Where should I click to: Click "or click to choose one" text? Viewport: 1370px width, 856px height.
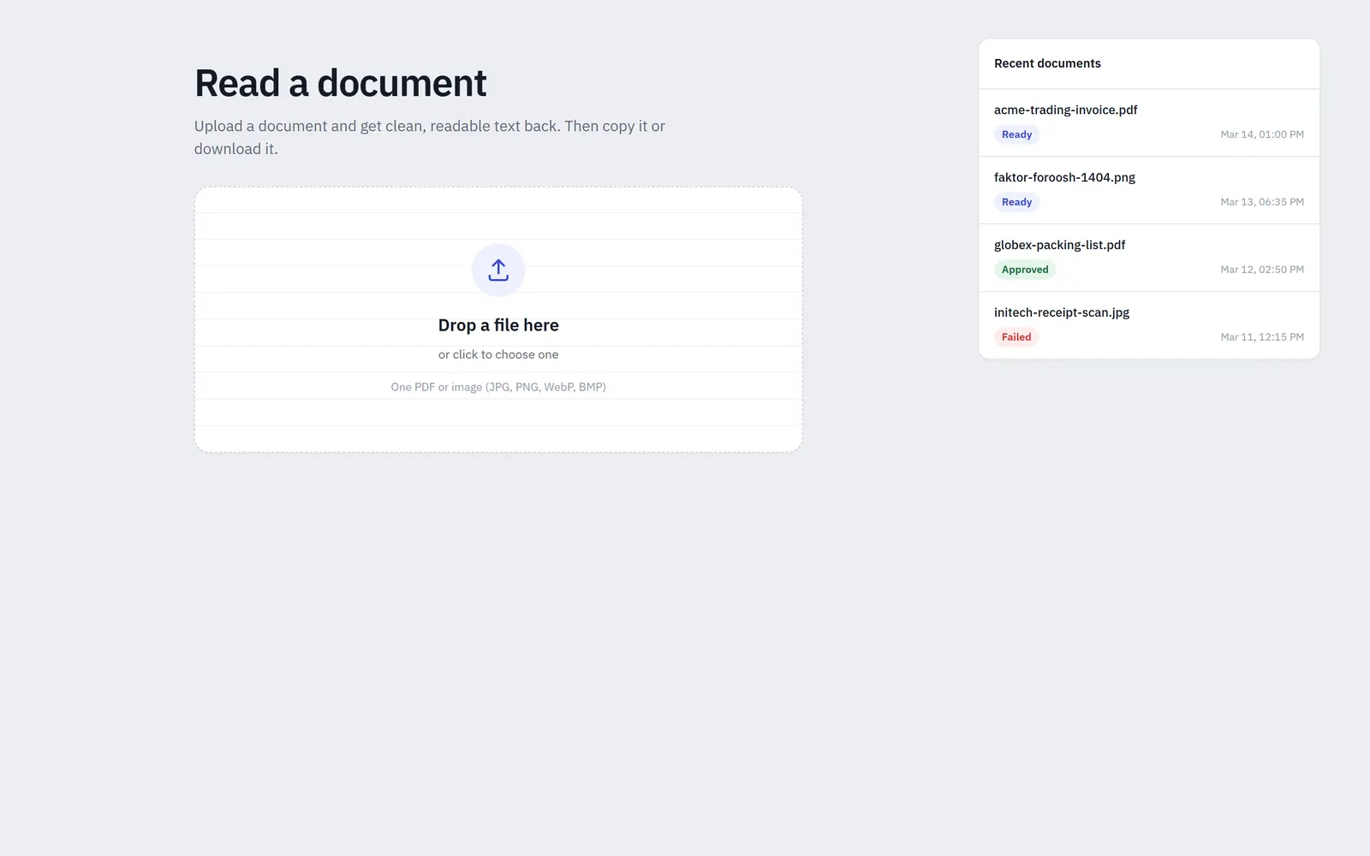[x=498, y=354]
